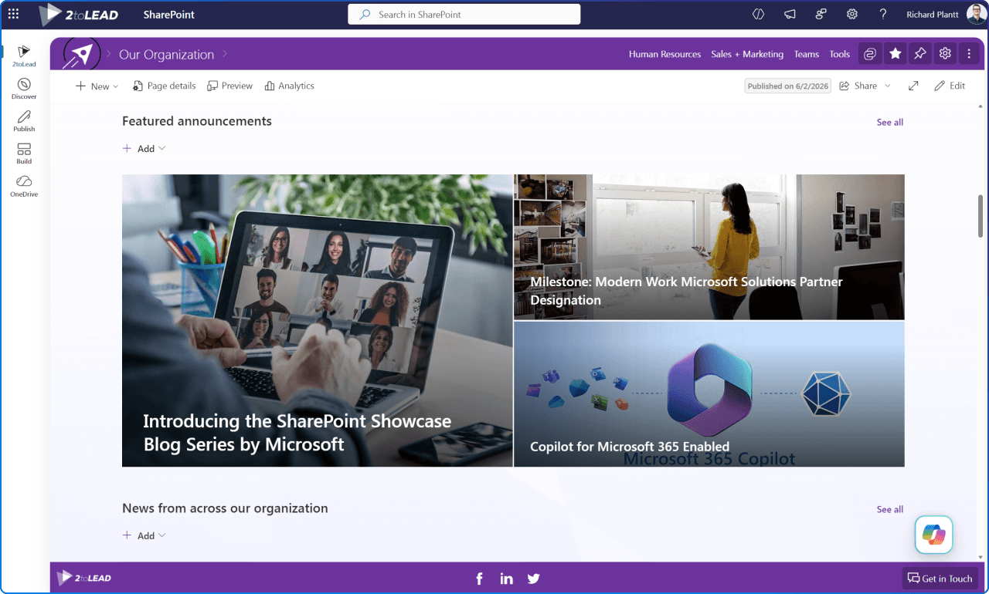Click See all for Featured announcements
989x594 pixels.
tap(889, 122)
